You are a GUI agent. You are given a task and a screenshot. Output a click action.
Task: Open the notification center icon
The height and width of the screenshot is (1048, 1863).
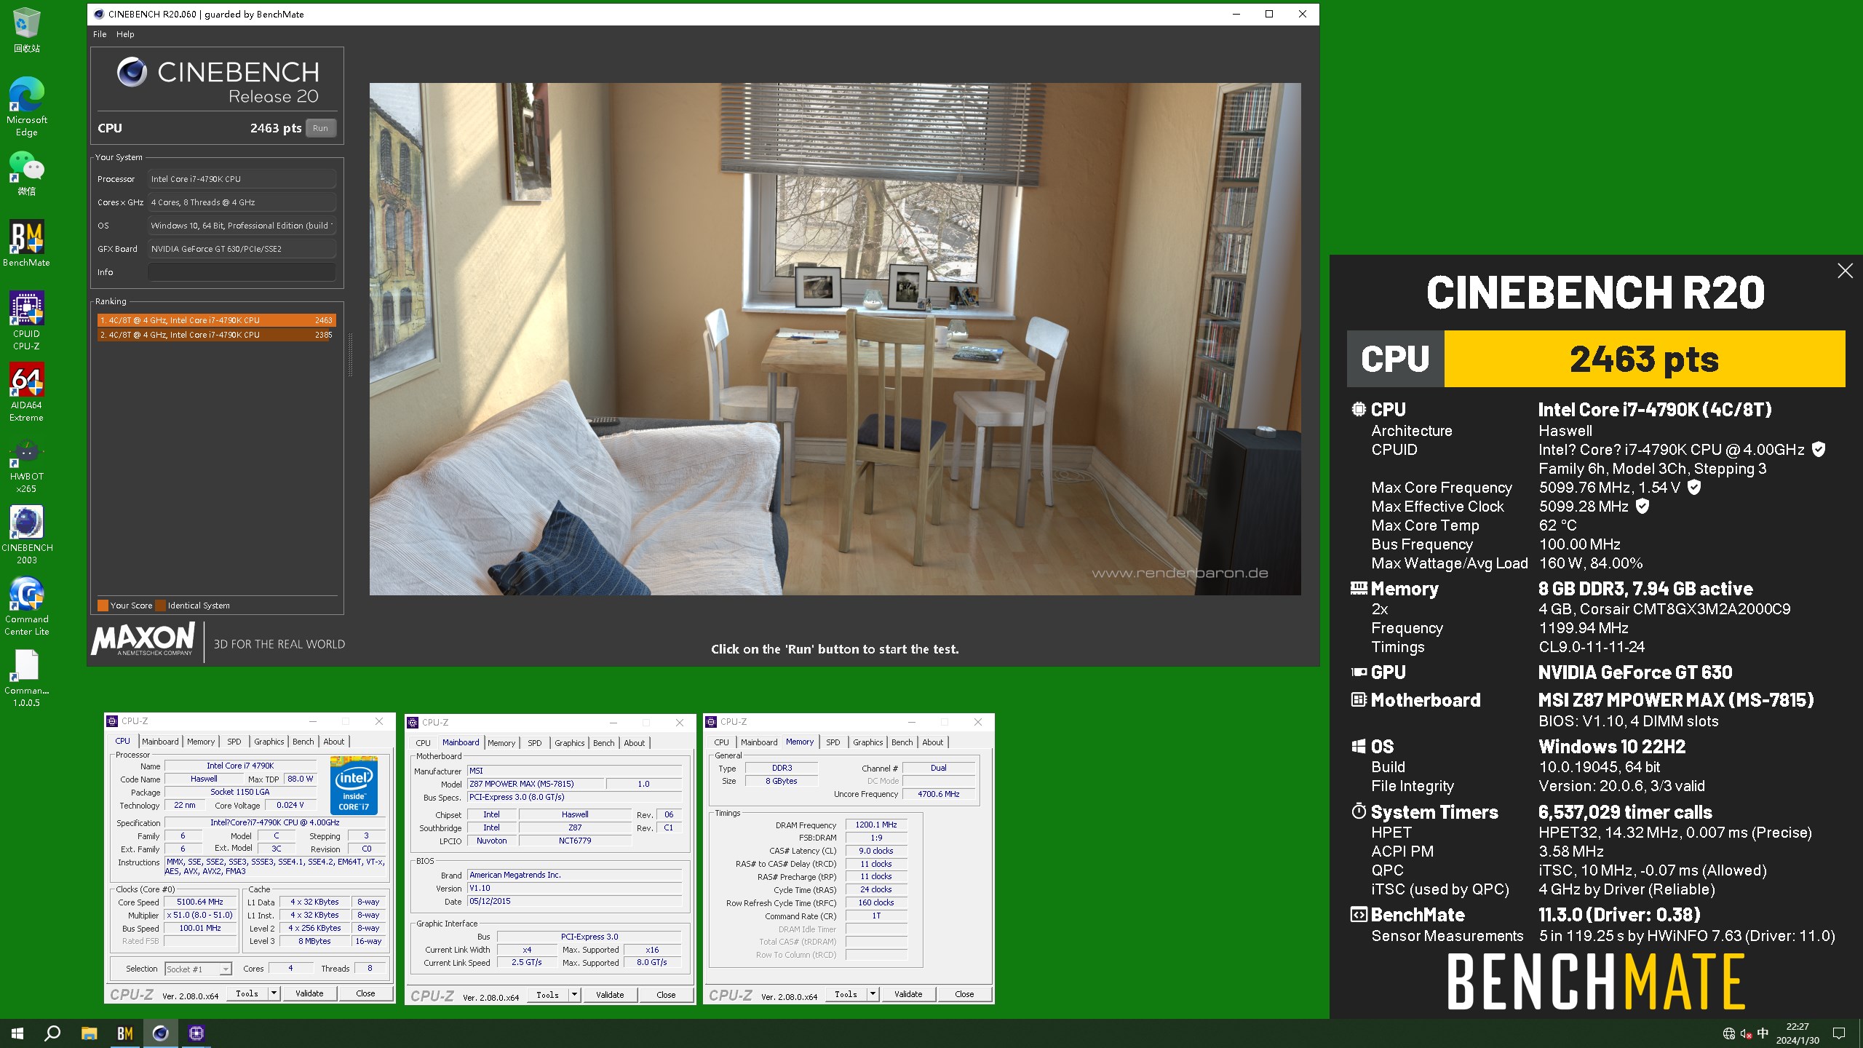pos(1839,1033)
